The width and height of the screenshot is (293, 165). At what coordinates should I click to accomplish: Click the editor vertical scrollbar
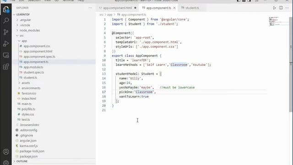click(291, 65)
